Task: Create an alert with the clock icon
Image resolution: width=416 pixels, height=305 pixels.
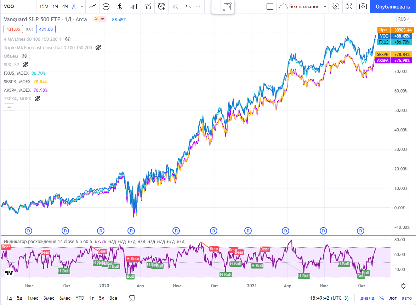Action: [x=161, y=6]
